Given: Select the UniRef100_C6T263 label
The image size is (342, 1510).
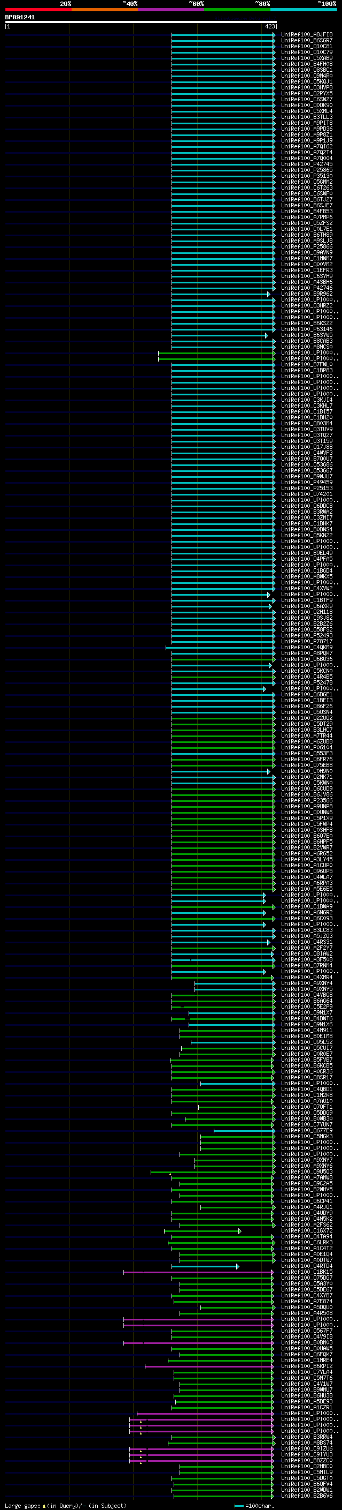Looking at the screenshot, I should [x=307, y=187].
